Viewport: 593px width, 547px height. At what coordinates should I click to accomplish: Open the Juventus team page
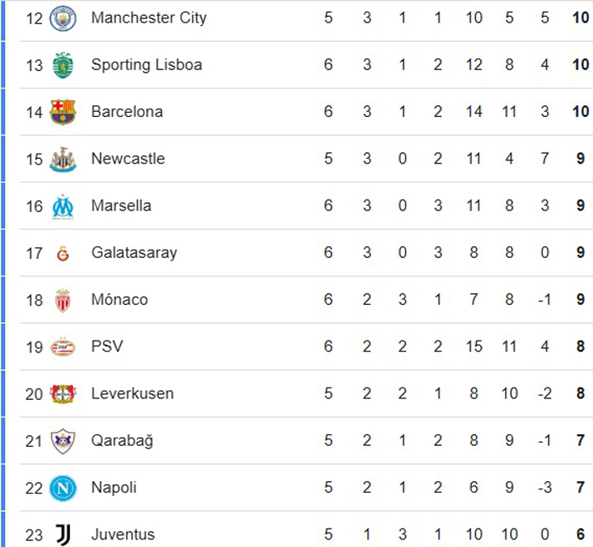click(123, 534)
